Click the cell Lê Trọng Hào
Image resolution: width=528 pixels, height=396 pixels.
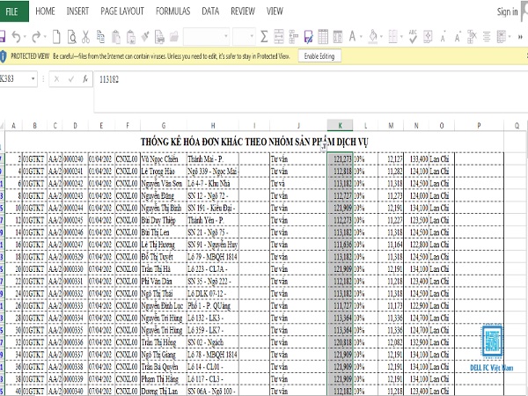pyautogui.click(x=164, y=171)
